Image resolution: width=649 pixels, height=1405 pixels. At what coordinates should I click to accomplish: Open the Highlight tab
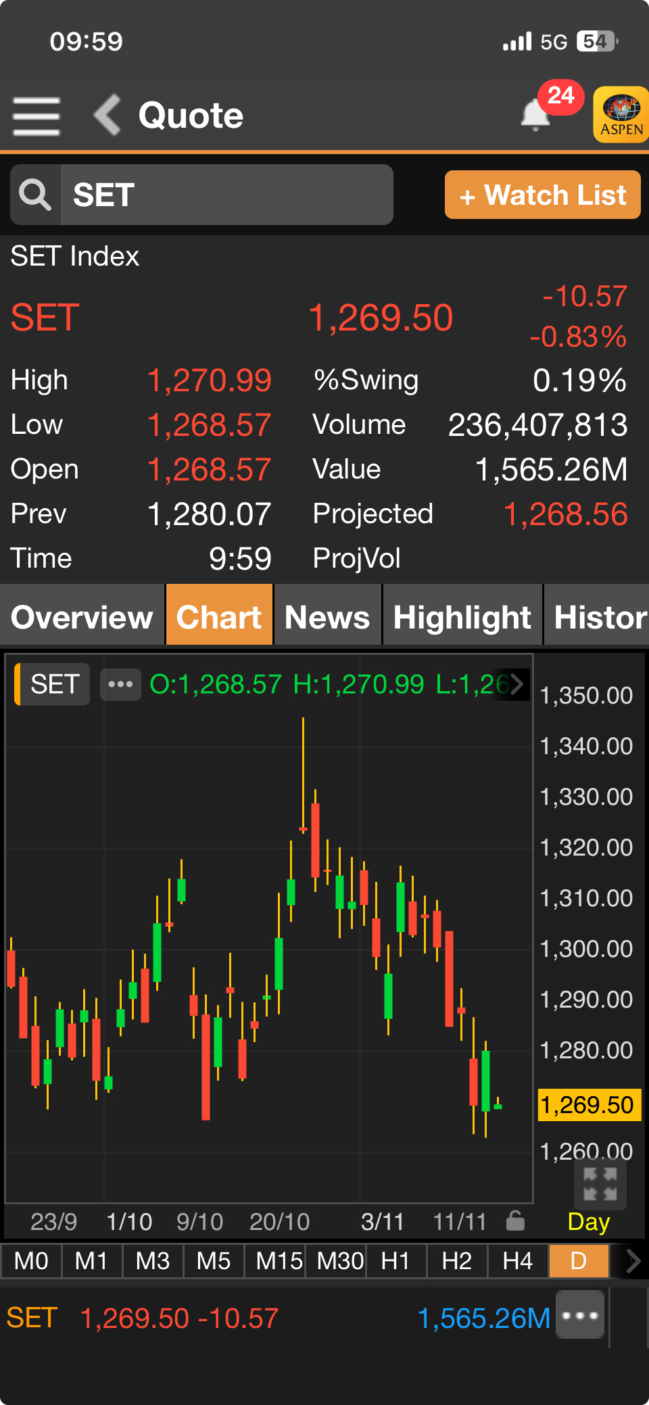(x=462, y=617)
